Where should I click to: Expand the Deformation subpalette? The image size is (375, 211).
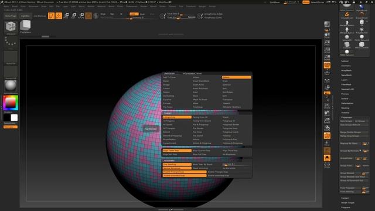347,103
